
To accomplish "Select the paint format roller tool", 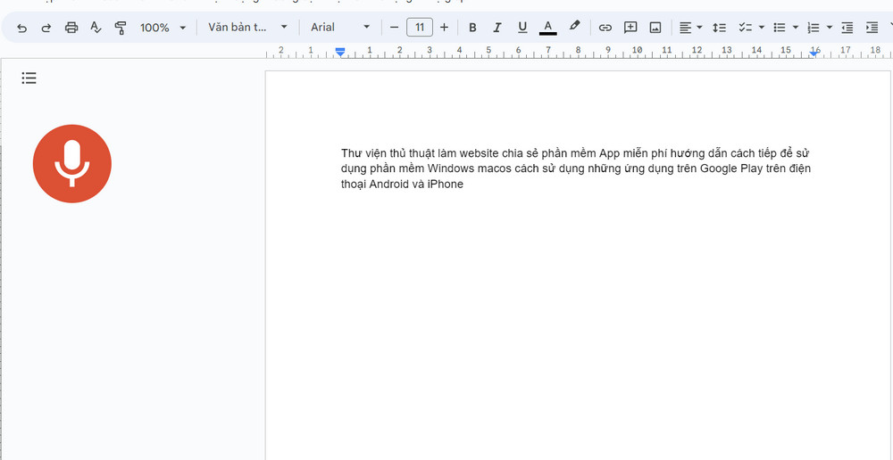I will [121, 28].
